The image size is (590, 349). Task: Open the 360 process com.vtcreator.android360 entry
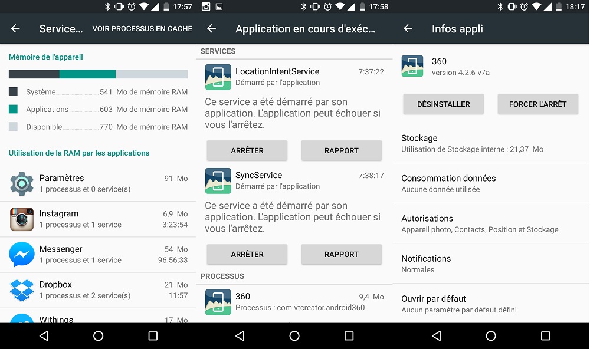tap(294, 301)
